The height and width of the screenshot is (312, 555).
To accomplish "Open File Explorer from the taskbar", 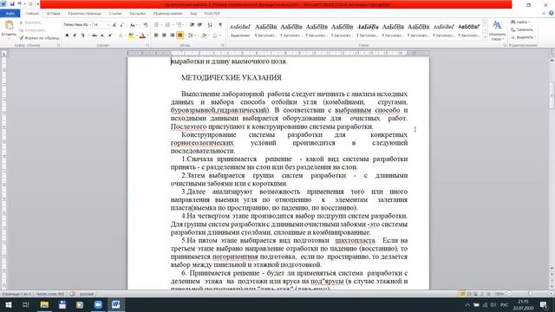I will (x=44, y=304).
